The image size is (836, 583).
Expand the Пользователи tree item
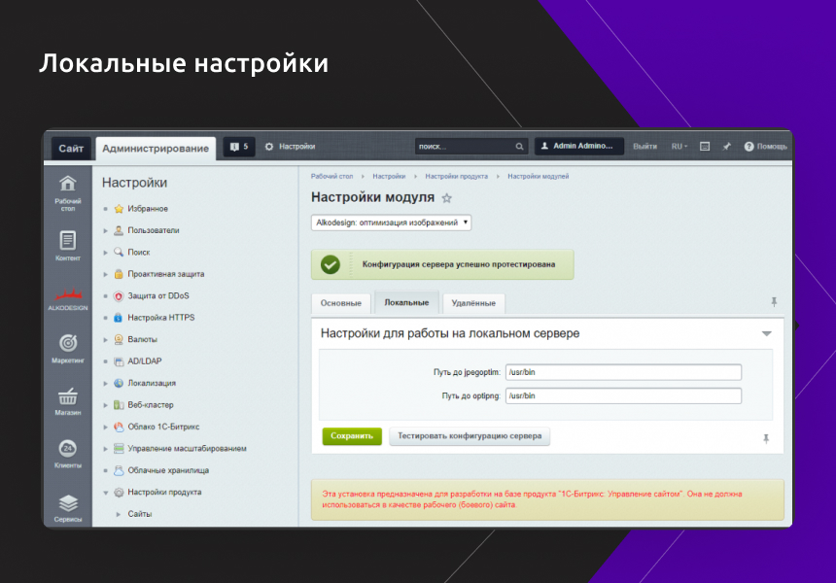(x=107, y=230)
